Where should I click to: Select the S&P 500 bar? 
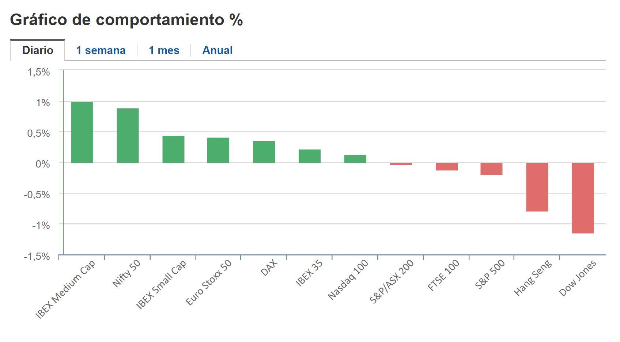(491, 169)
